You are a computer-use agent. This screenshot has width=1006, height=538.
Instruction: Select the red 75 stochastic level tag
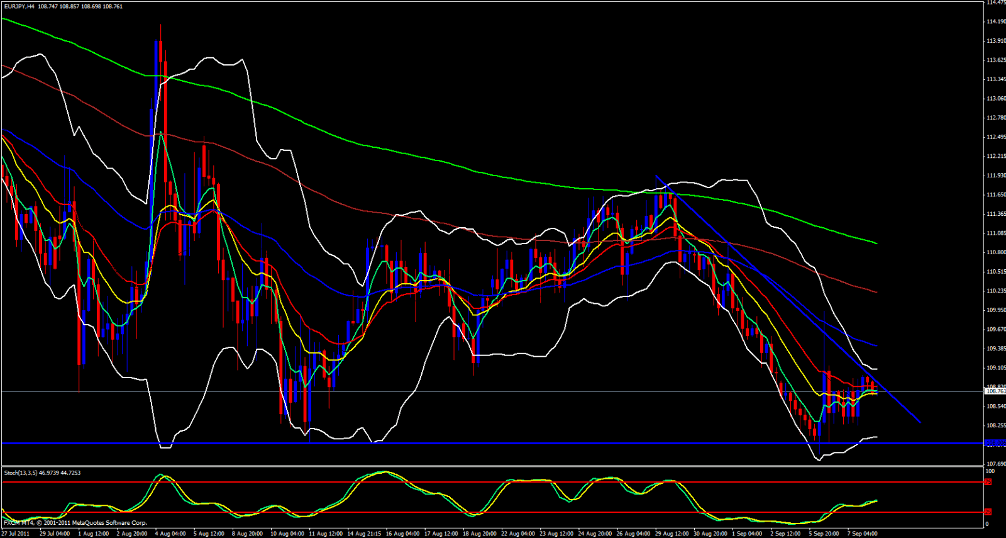pos(988,482)
